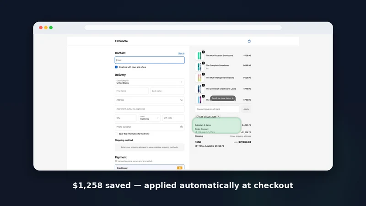Select the Credit card payment option
The image size is (366, 206).
[x=150, y=167]
